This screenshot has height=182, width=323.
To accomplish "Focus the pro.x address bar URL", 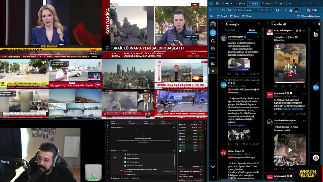I will 245,10.
